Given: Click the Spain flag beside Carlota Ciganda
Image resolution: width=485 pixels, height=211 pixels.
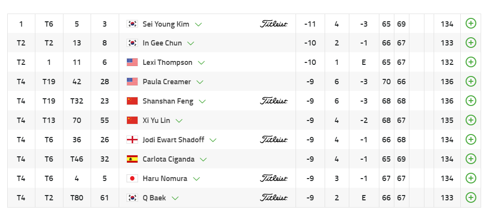Looking at the screenshot, I should tap(132, 159).
